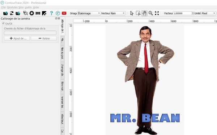The width and height of the screenshot is (217, 135).
Task: Select the 'tie au poi.' vertical tab
Action: pos(63,53)
